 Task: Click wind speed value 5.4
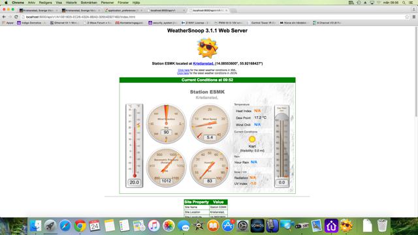click(x=210, y=138)
